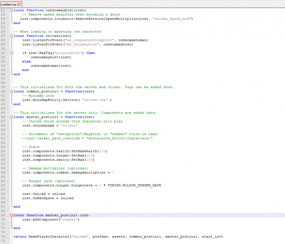
Task: Click the "Hunger rate (optional)" comment
Action: (49, 181)
